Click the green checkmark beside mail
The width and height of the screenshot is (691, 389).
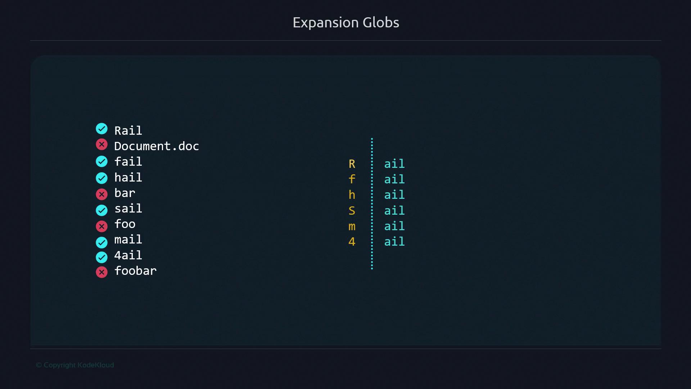(101, 242)
